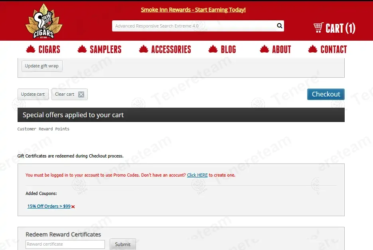Click the leaf icon beside Accessories
Image resolution: width=373 pixels, height=250 pixels.
point(144,49)
